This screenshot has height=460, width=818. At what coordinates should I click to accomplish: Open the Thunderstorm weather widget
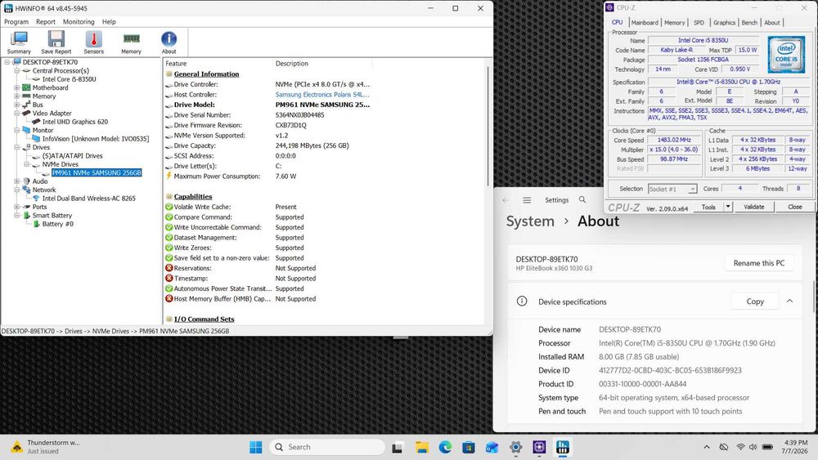pyautogui.click(x=44, y=447)
